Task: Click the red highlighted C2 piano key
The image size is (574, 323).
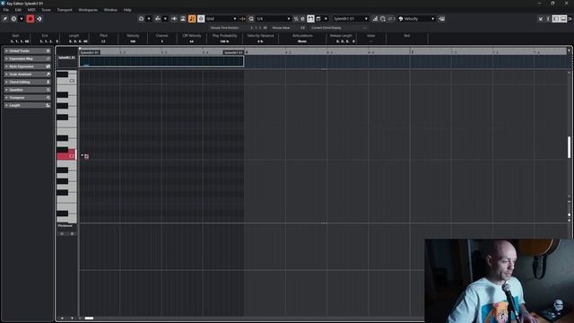Action: coord(66,156)
